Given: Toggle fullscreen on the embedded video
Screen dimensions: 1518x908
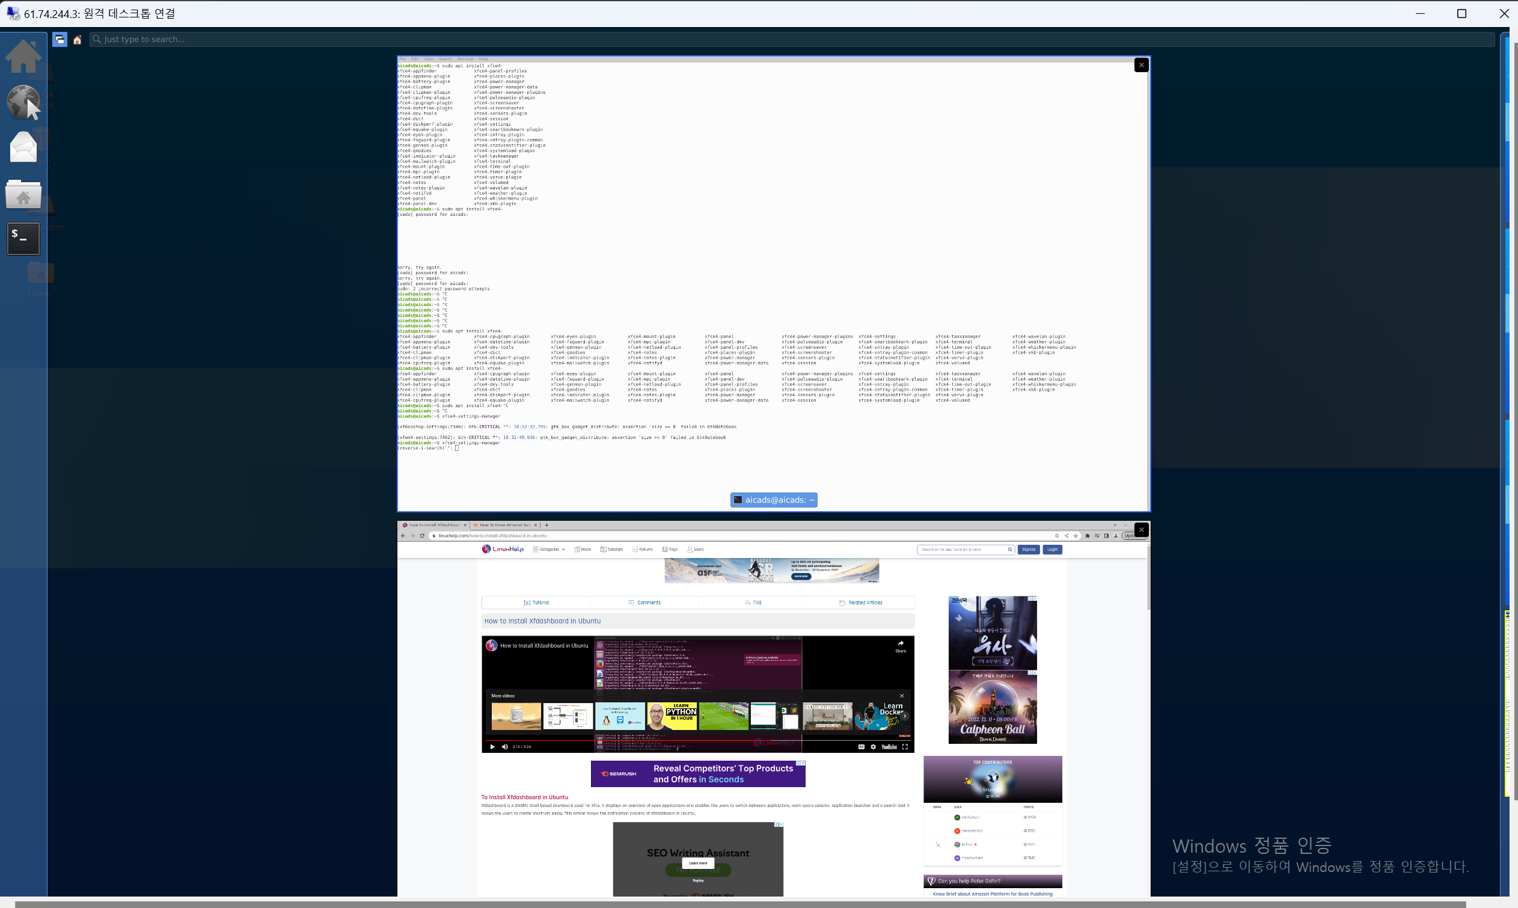Looking at the screenshot, I should (905, 746).
